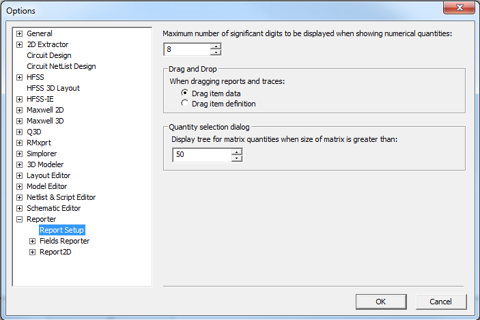
Task: Expand the General tree node
Action: coord(19,33)
